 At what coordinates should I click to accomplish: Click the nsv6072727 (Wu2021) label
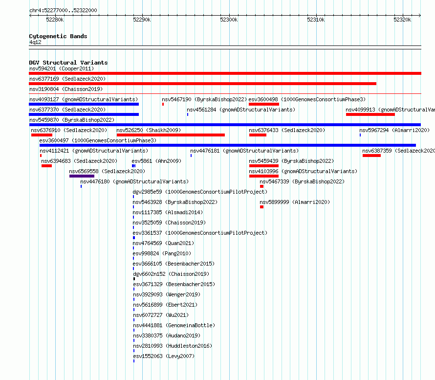point(161,315)
